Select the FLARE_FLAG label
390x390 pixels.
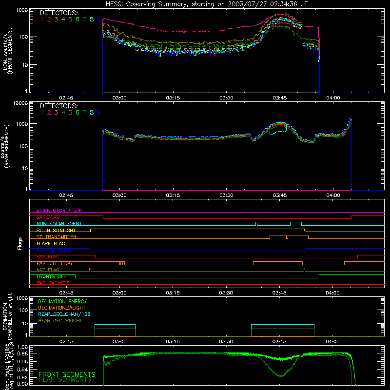pos(51,243)
